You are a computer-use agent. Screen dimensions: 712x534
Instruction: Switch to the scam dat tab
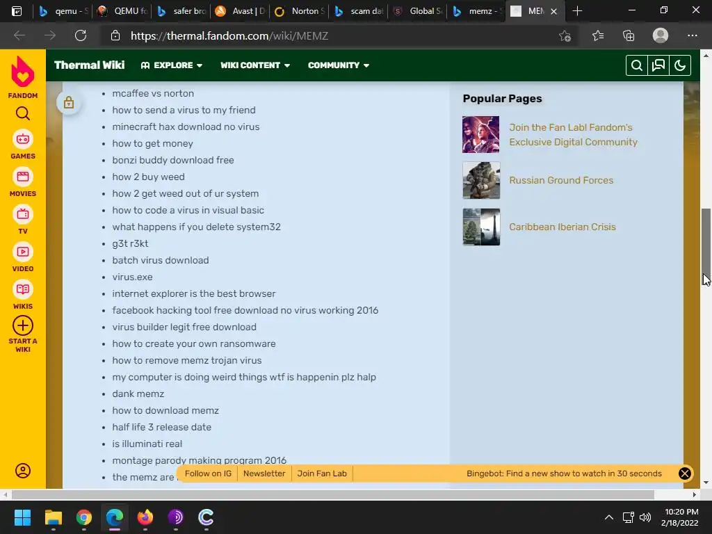359,11
